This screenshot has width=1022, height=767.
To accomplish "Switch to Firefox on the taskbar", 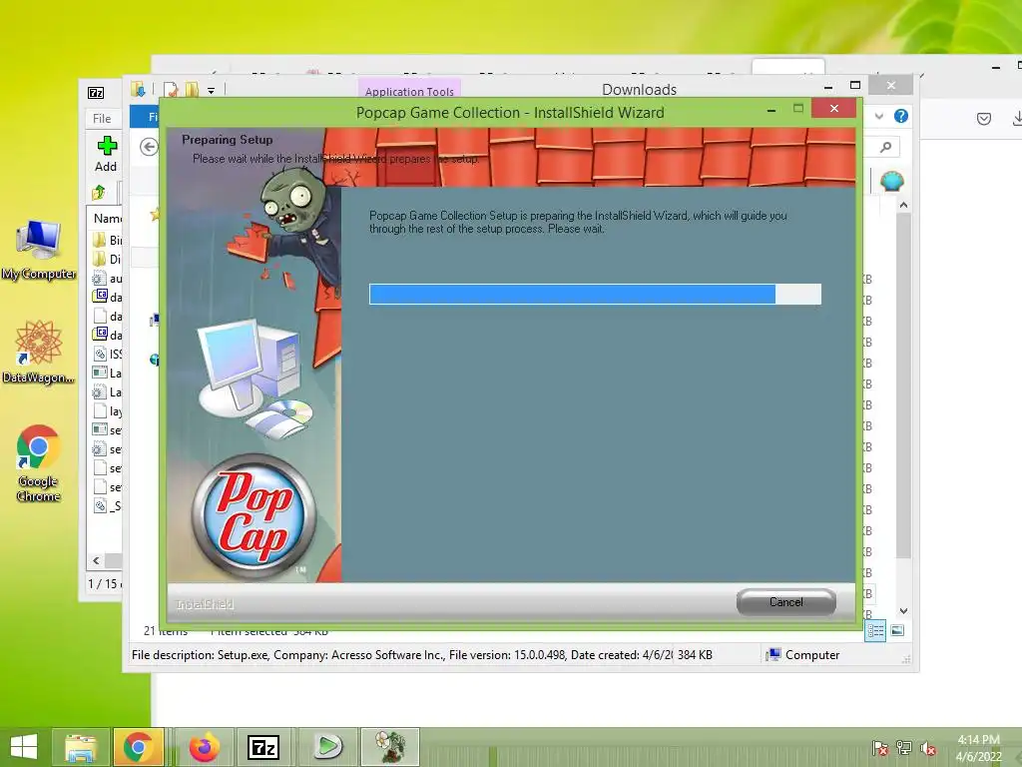I will click(x=204, y=747).
